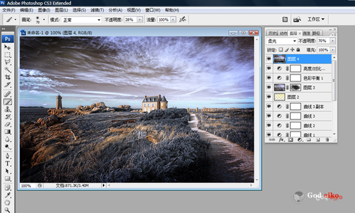
Task: Select the Pen tool
Action: (8, 156)
